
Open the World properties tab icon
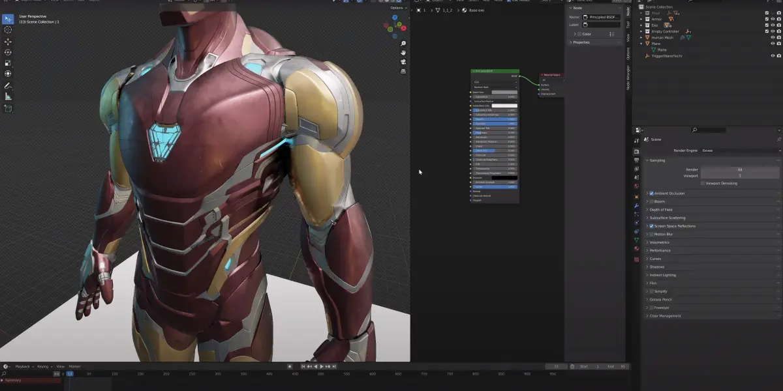(636, 186)
